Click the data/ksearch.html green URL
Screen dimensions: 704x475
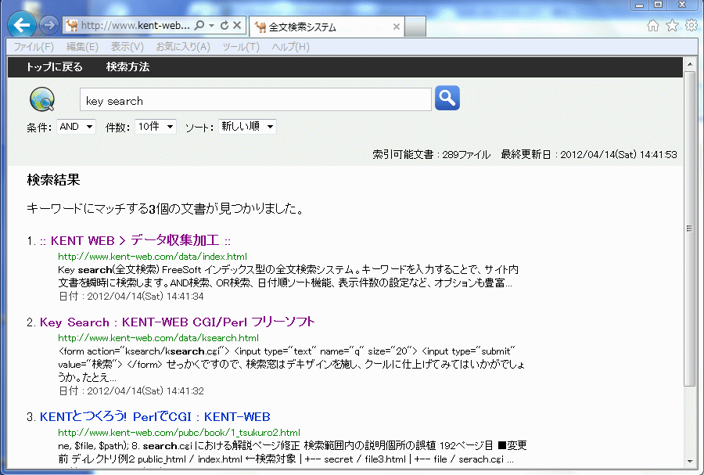click(x=158, y=338)
